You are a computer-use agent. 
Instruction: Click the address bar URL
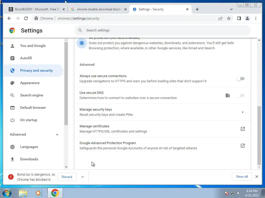78,18
